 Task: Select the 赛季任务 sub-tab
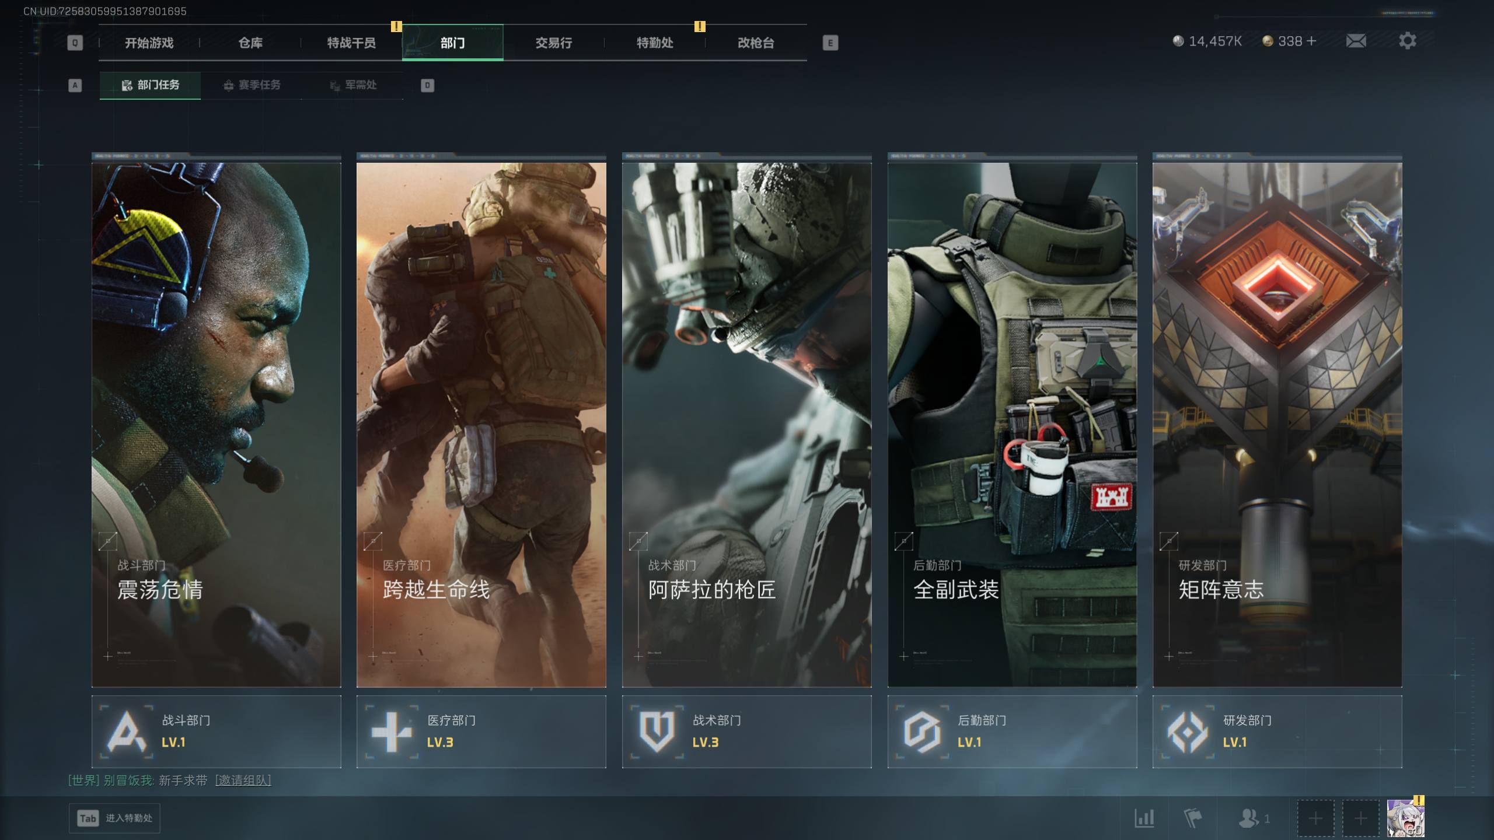[252, 85]
